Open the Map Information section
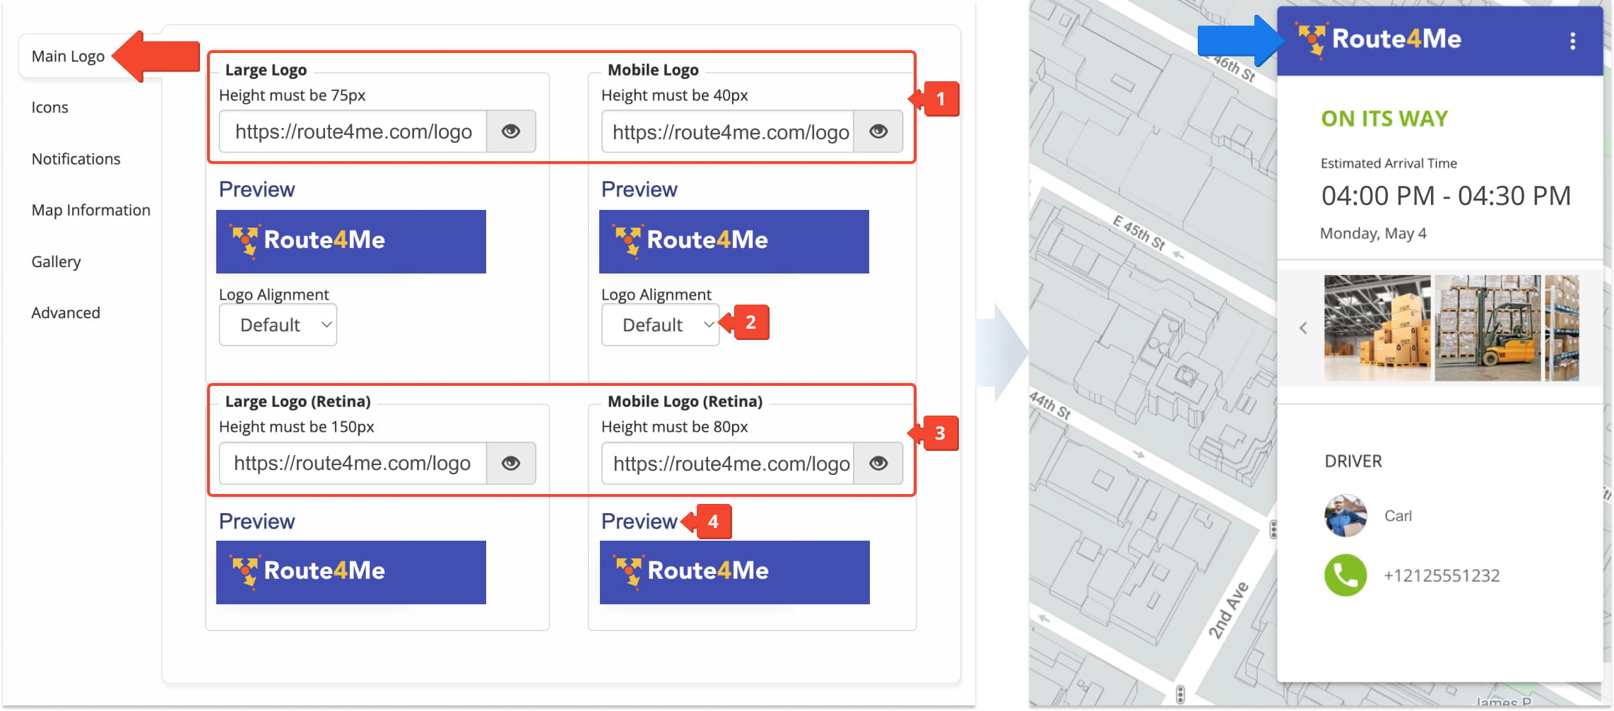The width and height of the screenshot is (1614, 711). click(90, 210)
